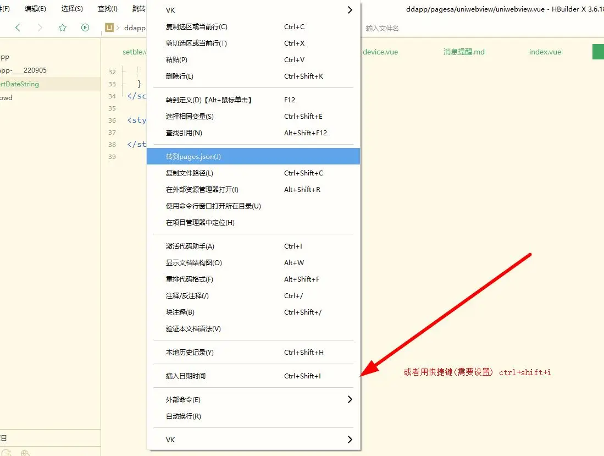Viewport: 604px width, 456px height.
Task: Click the back navigation arrow in toolbar
Action: coord(18,28)
